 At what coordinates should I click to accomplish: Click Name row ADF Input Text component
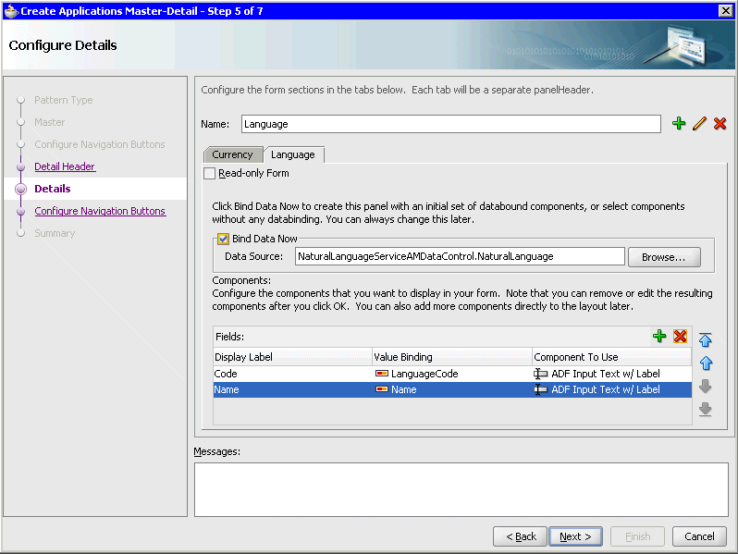[x=612, y=389]
